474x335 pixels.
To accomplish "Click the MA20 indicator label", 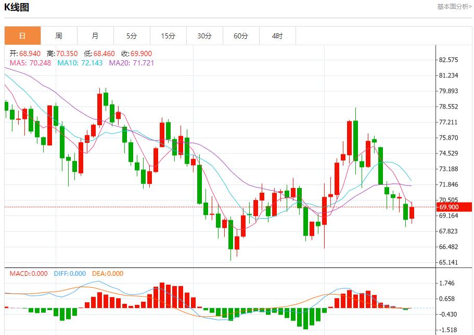I will pyautogui.click(x=131, y=63).
